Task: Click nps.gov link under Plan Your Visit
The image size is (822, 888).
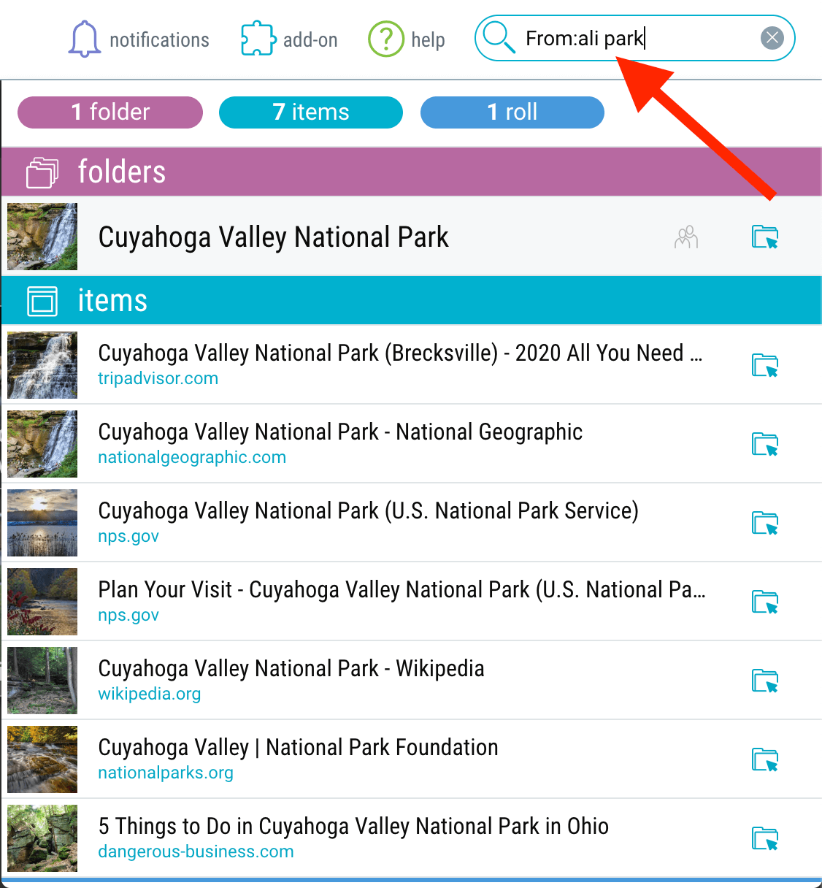Action: click(x=128, y=616)
